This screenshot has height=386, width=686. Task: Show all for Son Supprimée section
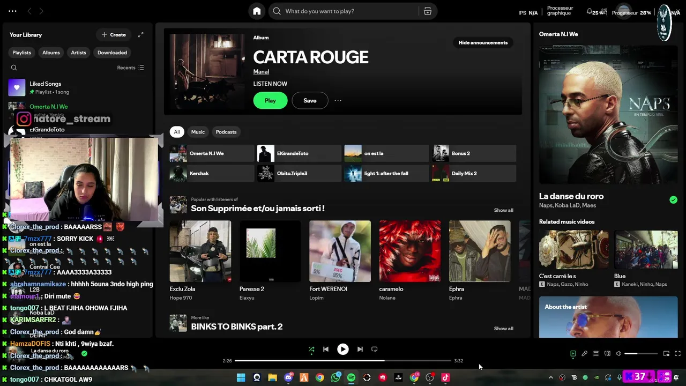click(503, 210)
